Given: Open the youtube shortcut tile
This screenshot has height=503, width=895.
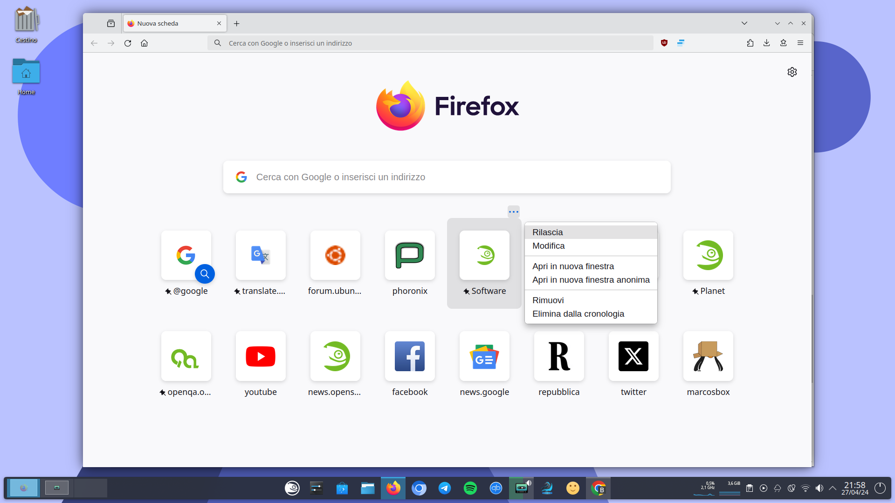Looking at the screenshot, I should [x=261, y=356].
